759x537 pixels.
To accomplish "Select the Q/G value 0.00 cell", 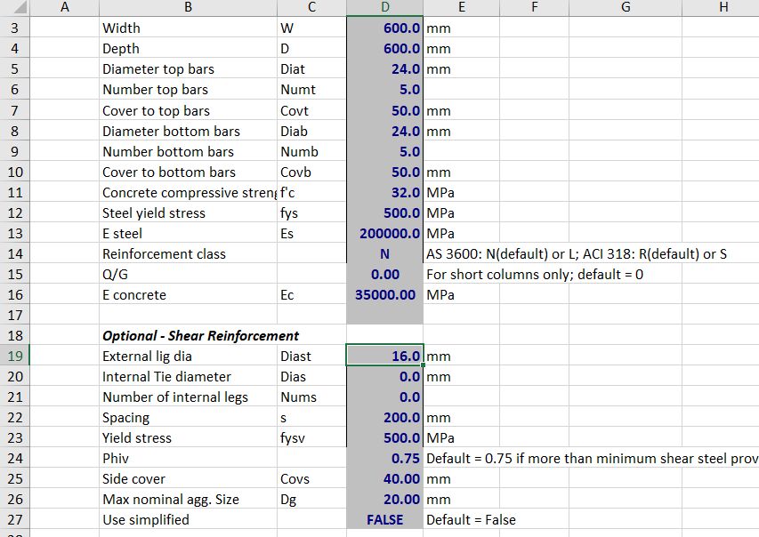I will click(x=384, y=275).
